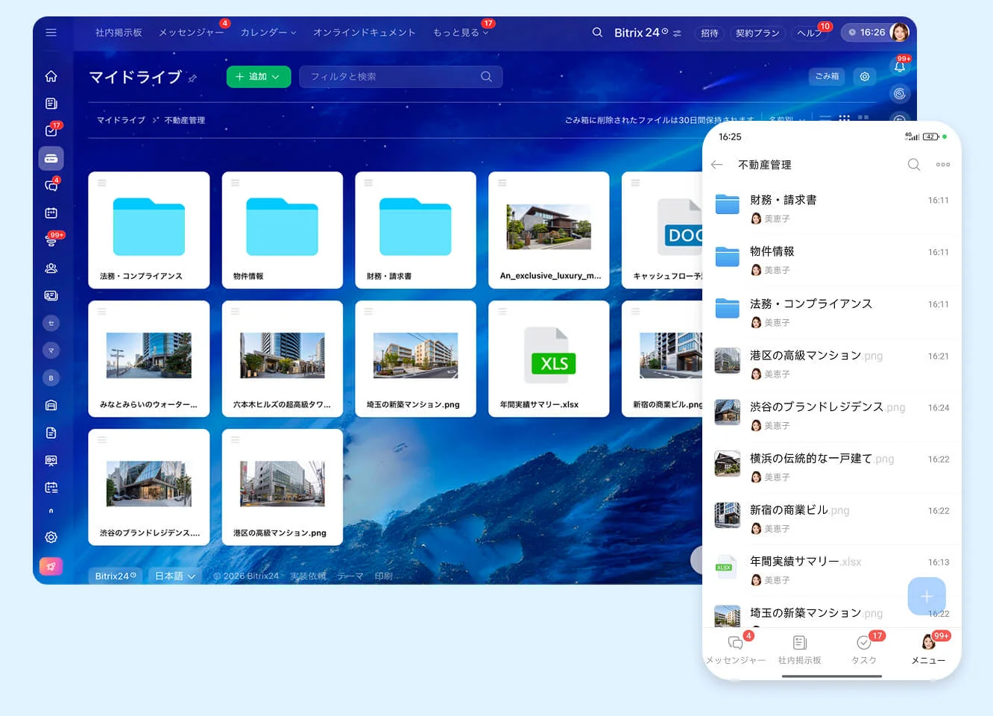Expand the もっと見る navigation dropdown
The width and height of the screenshot is (993, 716).
461,33
